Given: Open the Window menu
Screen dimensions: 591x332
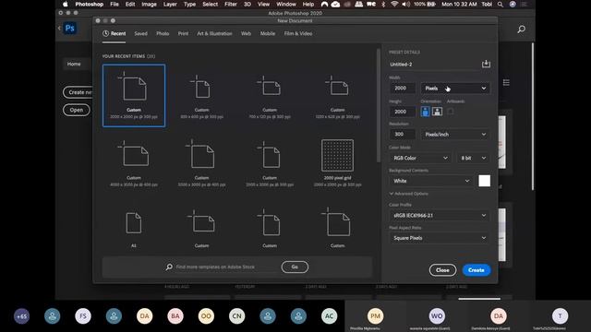Looking at the screenshot, I should tap(286, 4).
